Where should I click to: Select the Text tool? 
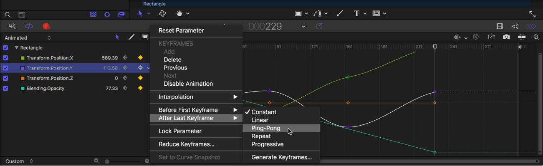coord(356,13)
